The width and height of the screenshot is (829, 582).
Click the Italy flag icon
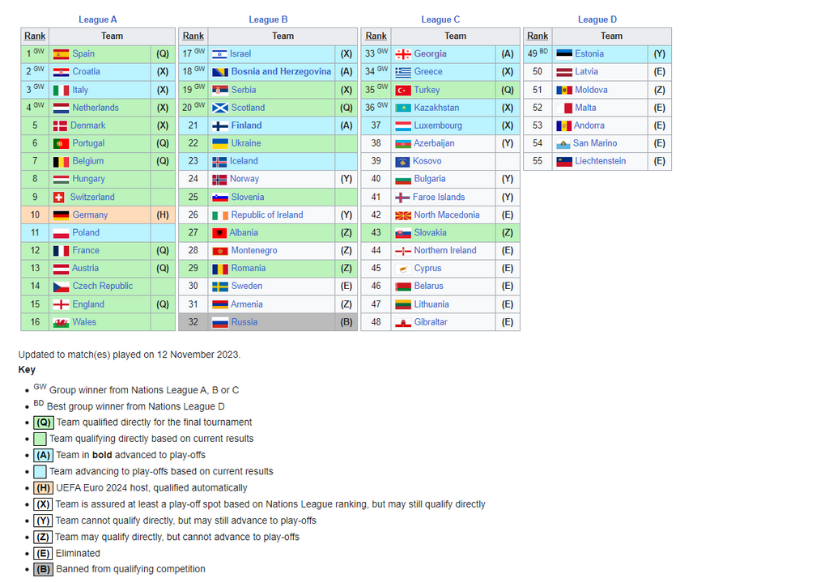61,90
